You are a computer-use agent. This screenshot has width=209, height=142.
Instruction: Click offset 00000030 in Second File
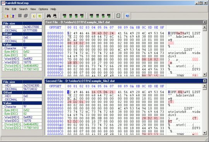(55, 102)
